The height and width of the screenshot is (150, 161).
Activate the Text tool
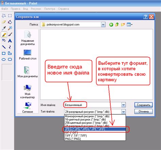(x=10, y=41)
